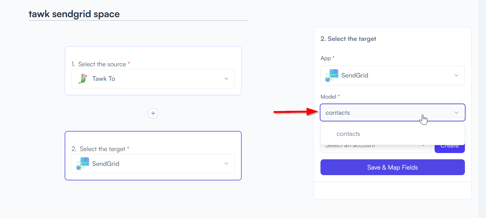
Task: Click SendGrid text in the App selector
Action: click(x=354, y=76)
